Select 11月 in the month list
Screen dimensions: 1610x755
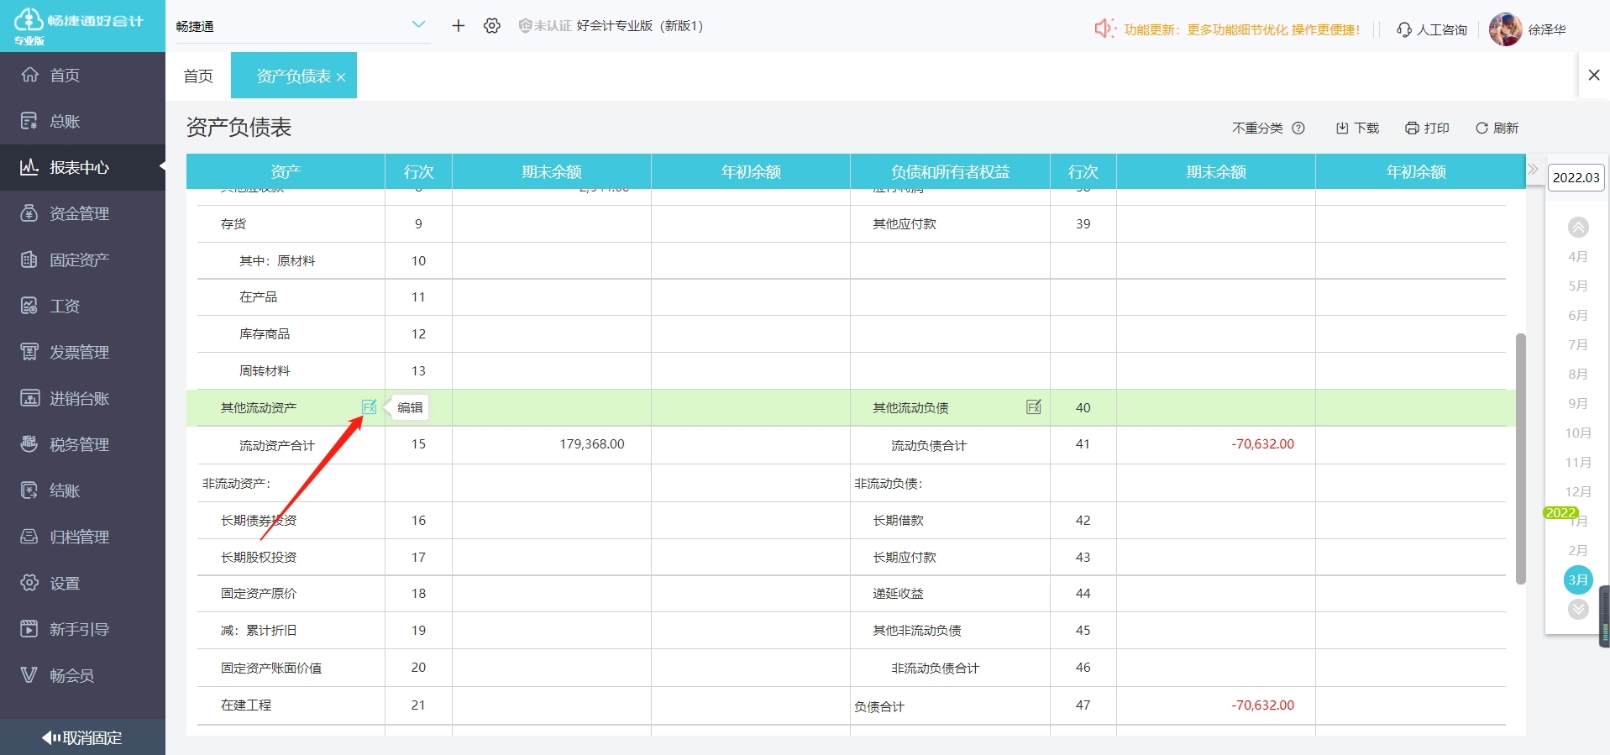[1578, 462]
